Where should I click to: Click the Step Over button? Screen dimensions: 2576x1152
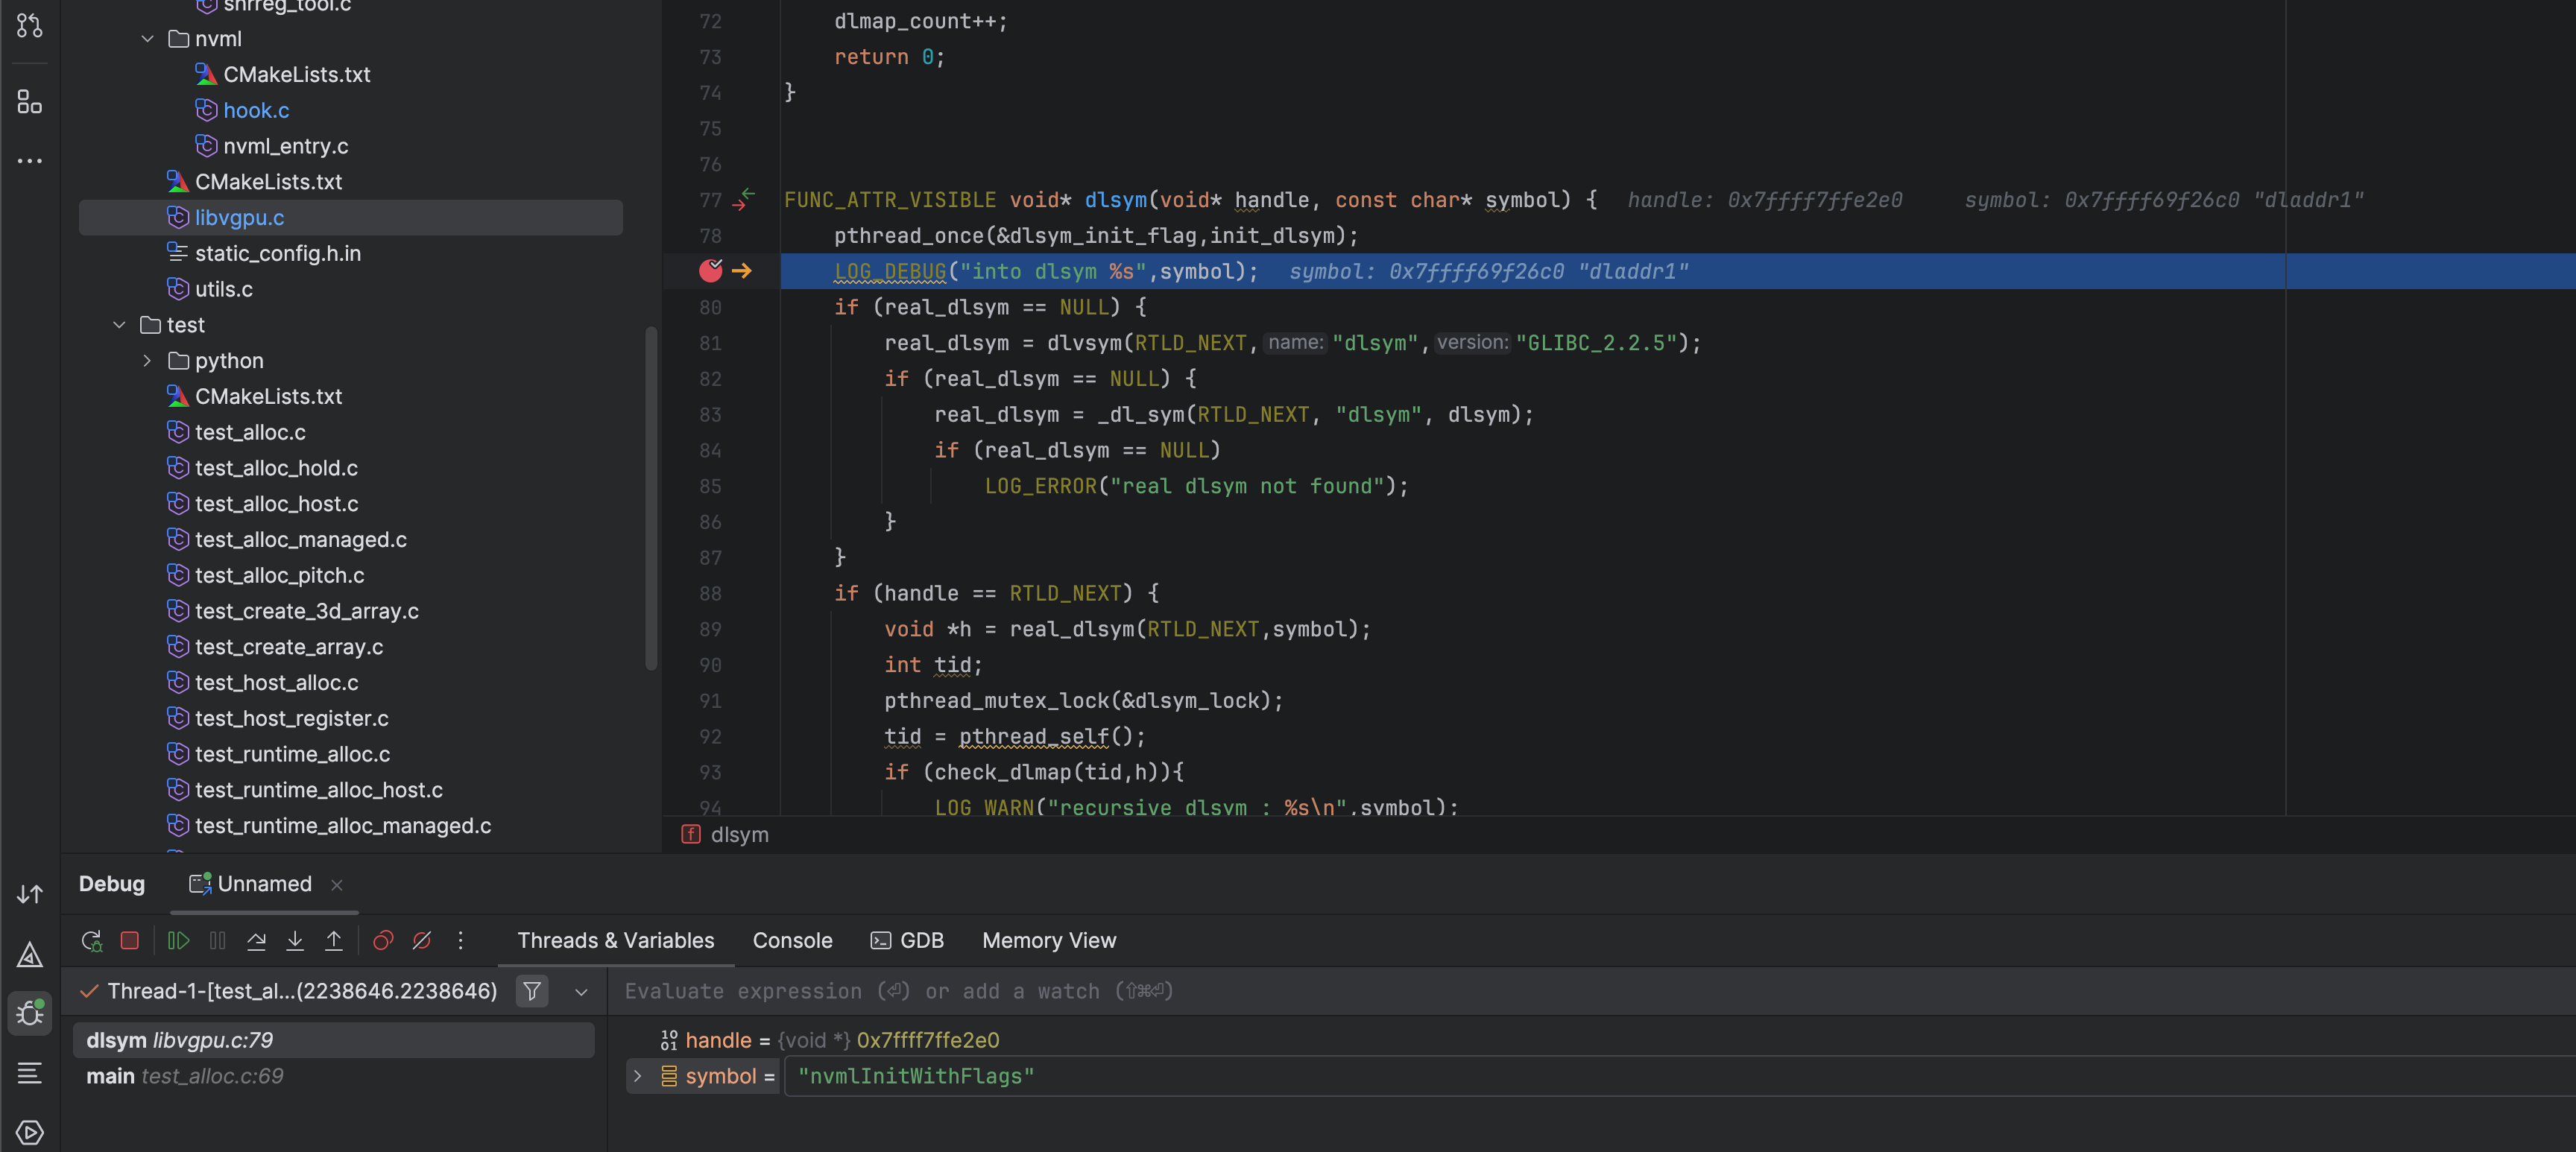pyautogui.click(x=256, y=940)
